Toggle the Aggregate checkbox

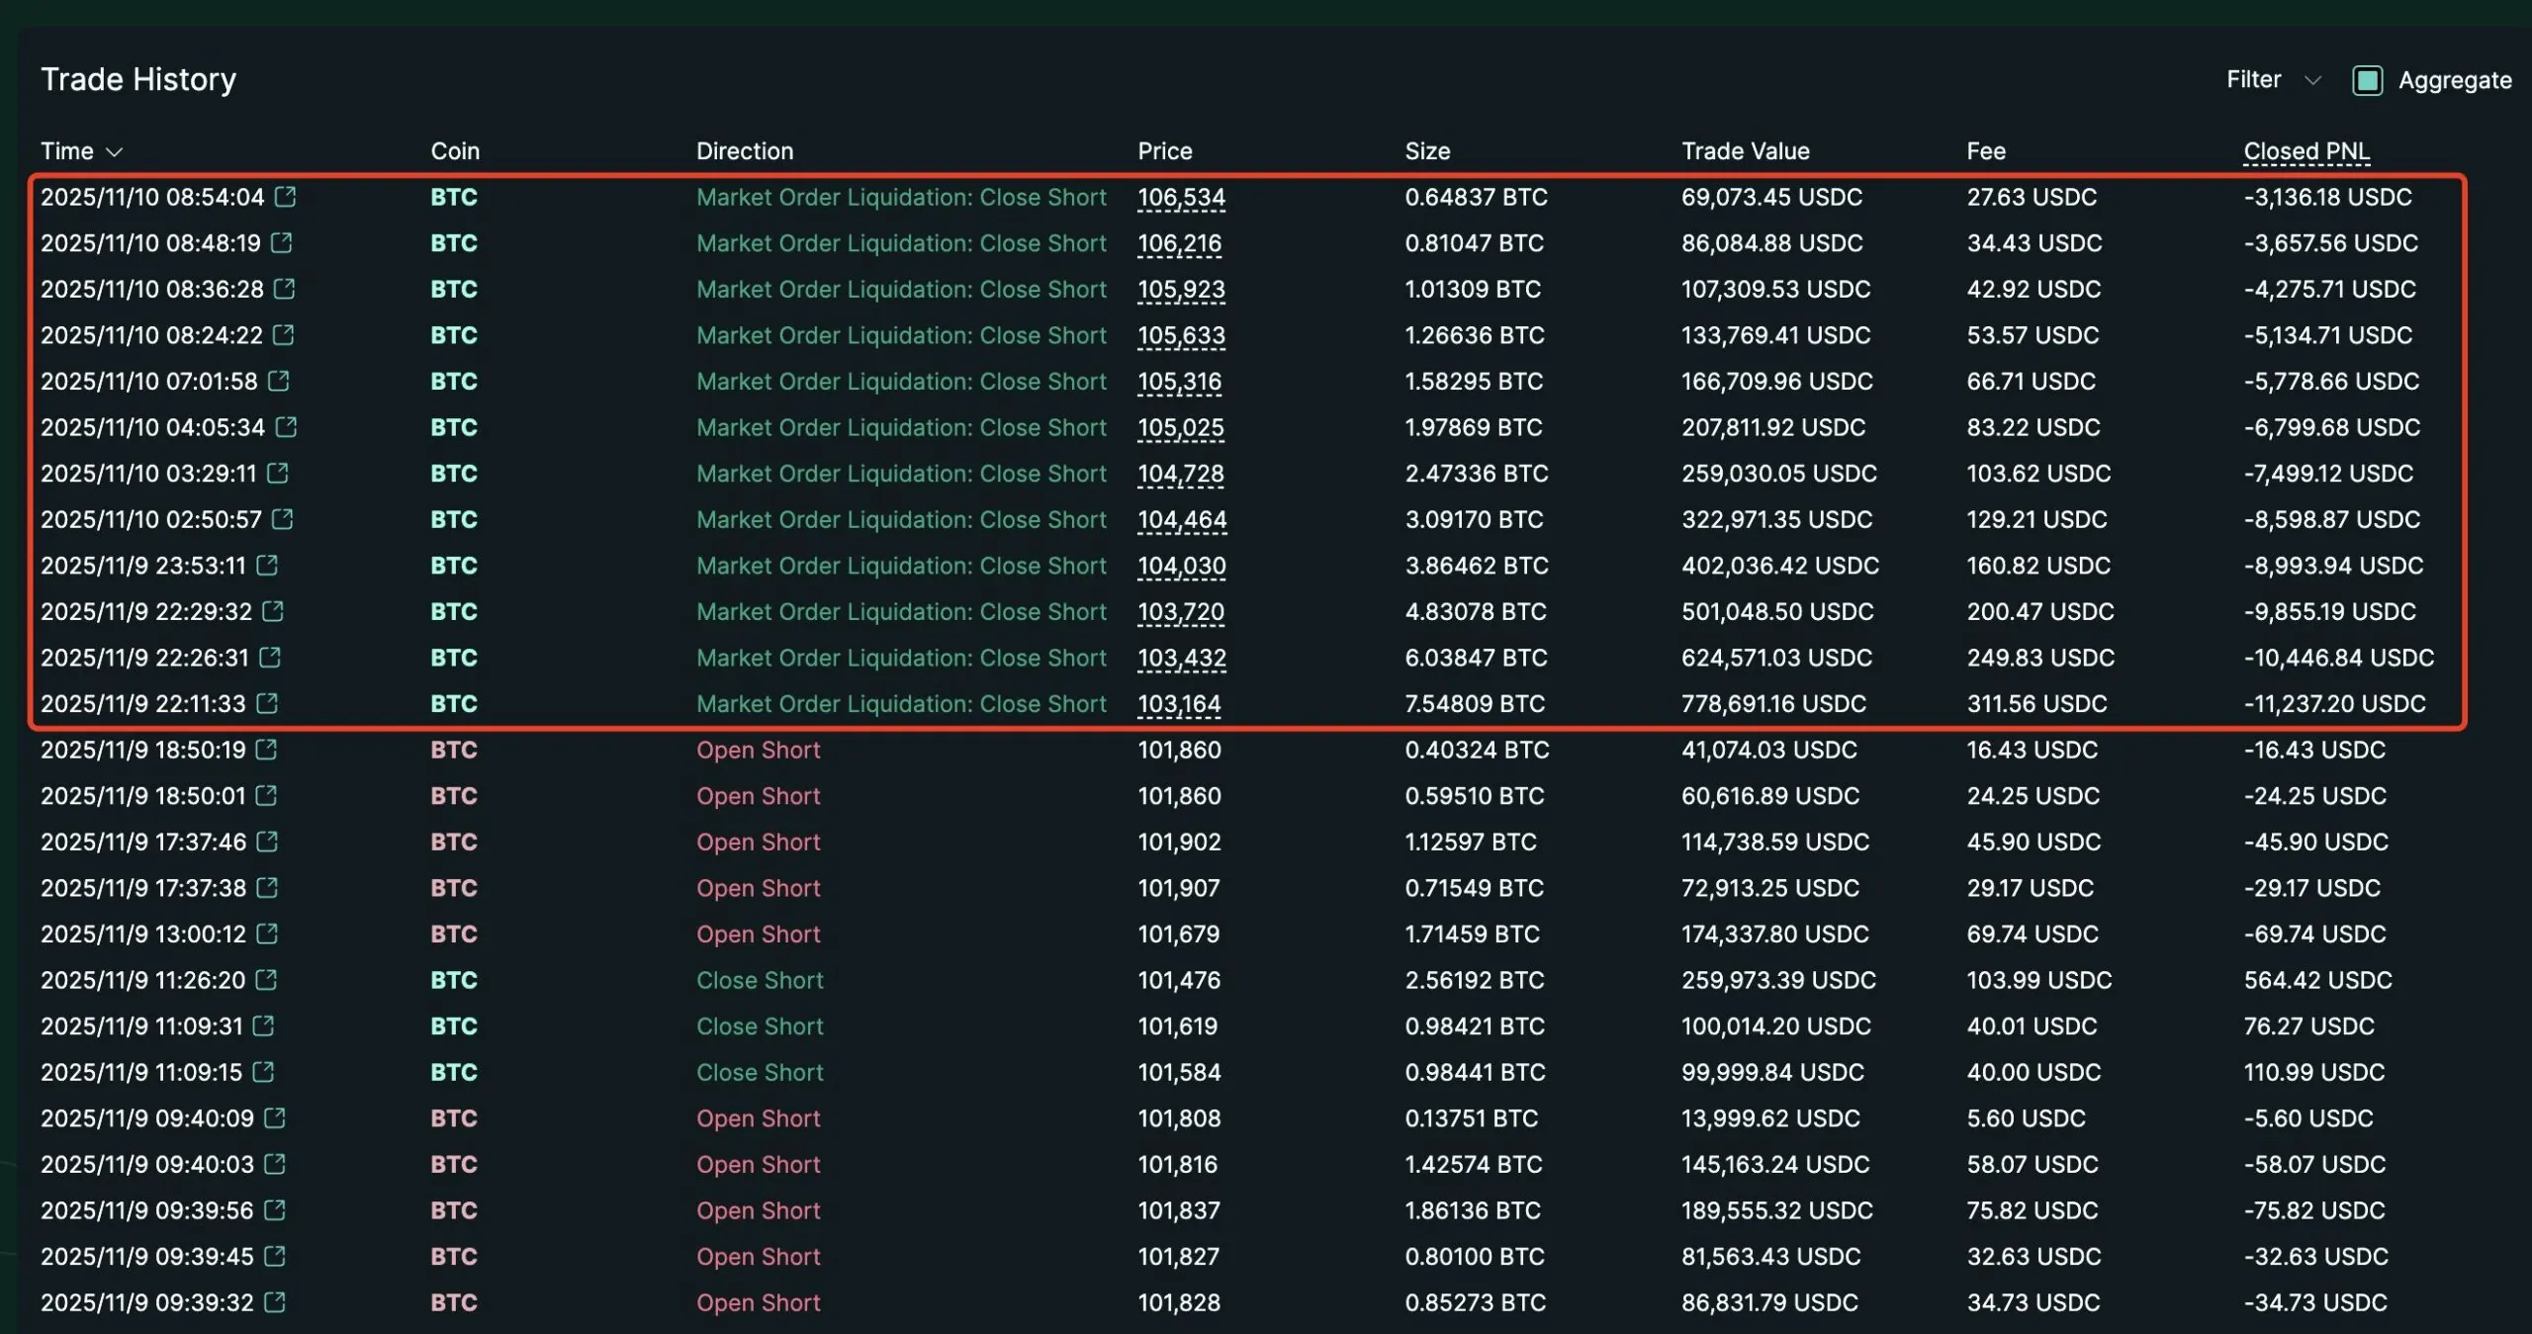point(2367,80)
